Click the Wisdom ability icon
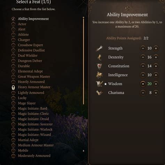This screenshot has height=165, width=165. [100, 84]
